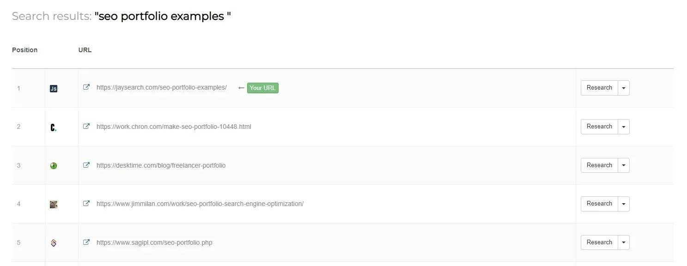Image resolution: width=687 pixels, height=266 pixels.
Task: Click the green DeskTime favicon in row 3
Action: (54, 166)
